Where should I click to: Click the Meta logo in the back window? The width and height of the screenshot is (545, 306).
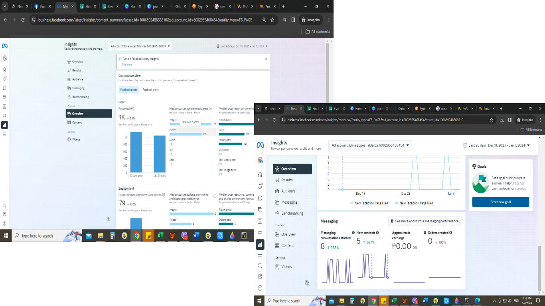pos(5,46)
